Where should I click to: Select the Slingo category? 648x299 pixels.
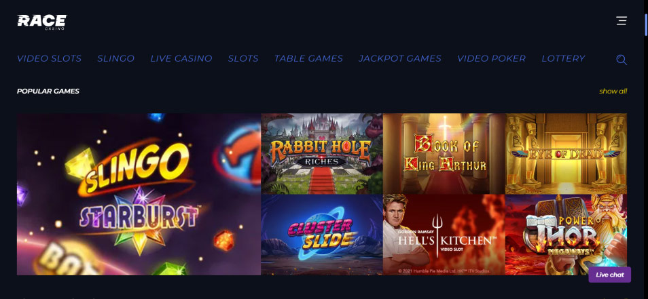[x=115, y=58]
